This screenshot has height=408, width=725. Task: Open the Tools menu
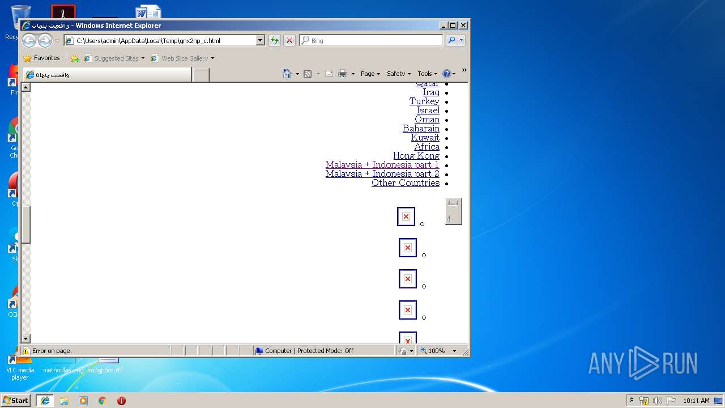428,74
